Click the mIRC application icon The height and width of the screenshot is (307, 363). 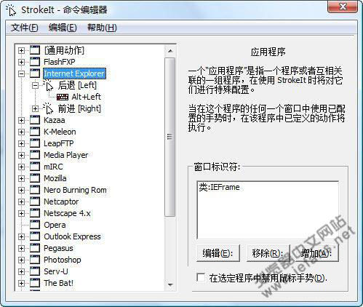pos(35,167)
